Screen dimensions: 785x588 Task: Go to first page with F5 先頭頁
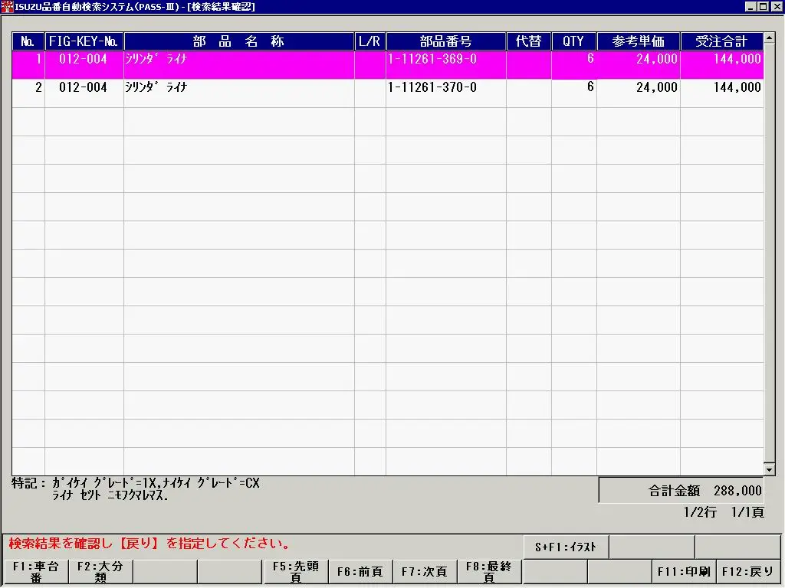[x=295, y=571]
